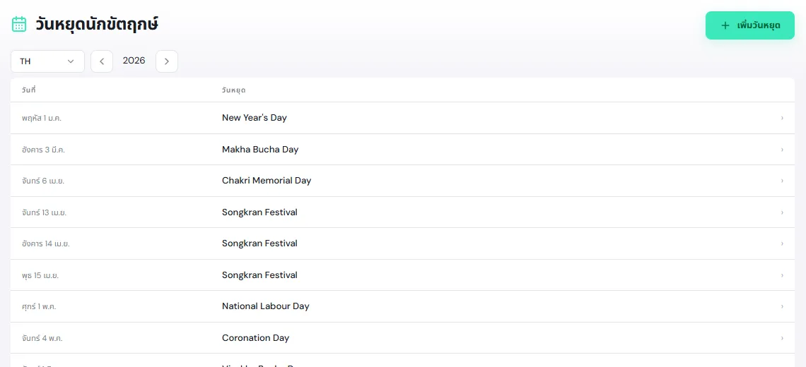Image resolution: width=806 pixels, height=367 pixels.
Task: Select the Chakri Memorial Day holiday name
Action: point(267,181)
